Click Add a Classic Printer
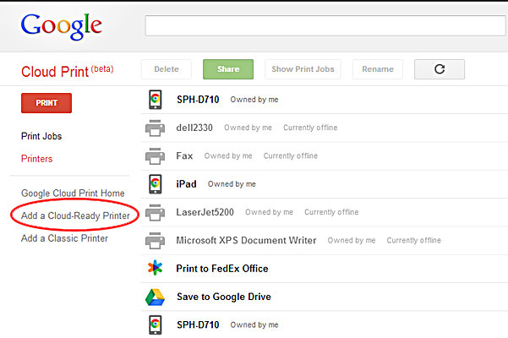 coord(64,238)
